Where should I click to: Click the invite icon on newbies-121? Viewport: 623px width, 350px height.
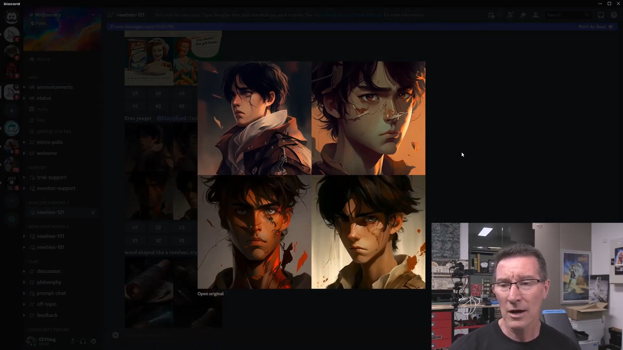(93, 212)
